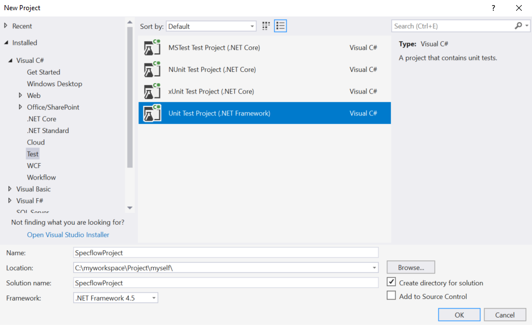
Task: Uncheck Create directory for solution
Action: [391, 282]
